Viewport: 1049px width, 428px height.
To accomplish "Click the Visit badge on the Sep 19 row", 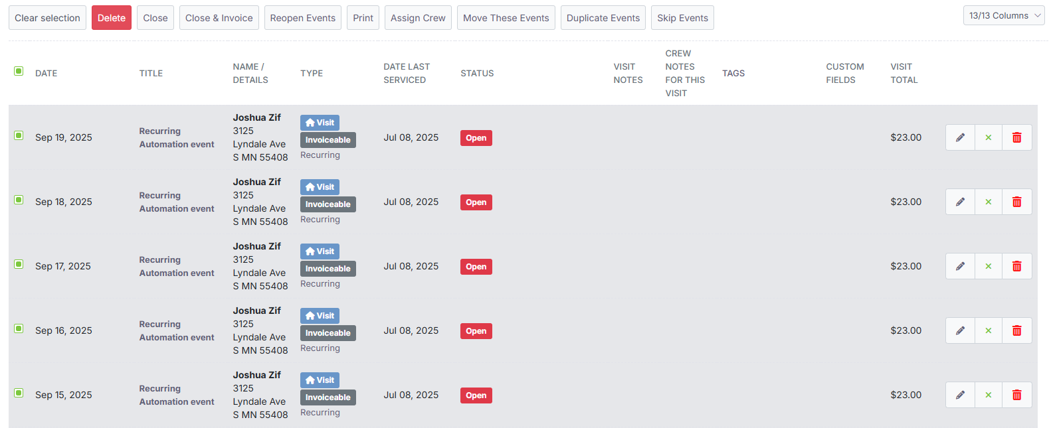I will (x=320, y=122).
